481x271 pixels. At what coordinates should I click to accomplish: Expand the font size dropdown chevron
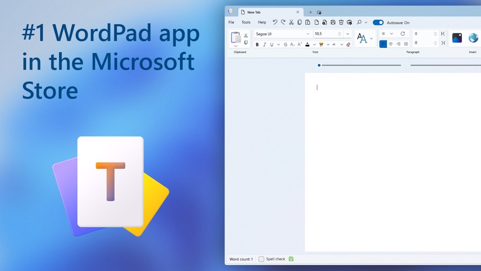(347, 34)
